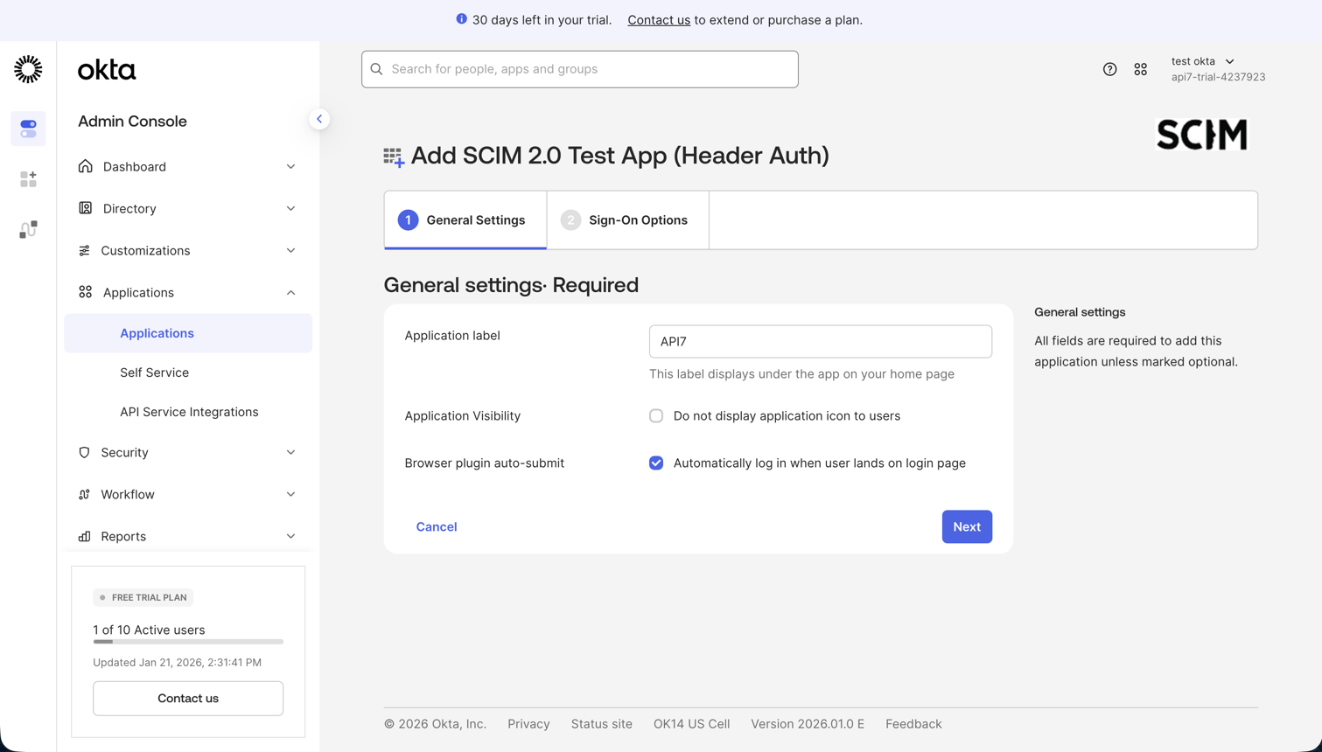This screenshot has width=1322, height=752.
Task: Click the Next button
Action: click(966, 526)
